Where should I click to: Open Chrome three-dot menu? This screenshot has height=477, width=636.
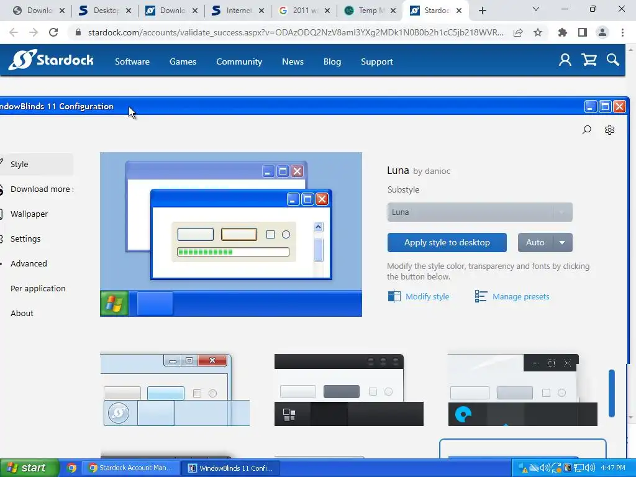pos(622,32)
